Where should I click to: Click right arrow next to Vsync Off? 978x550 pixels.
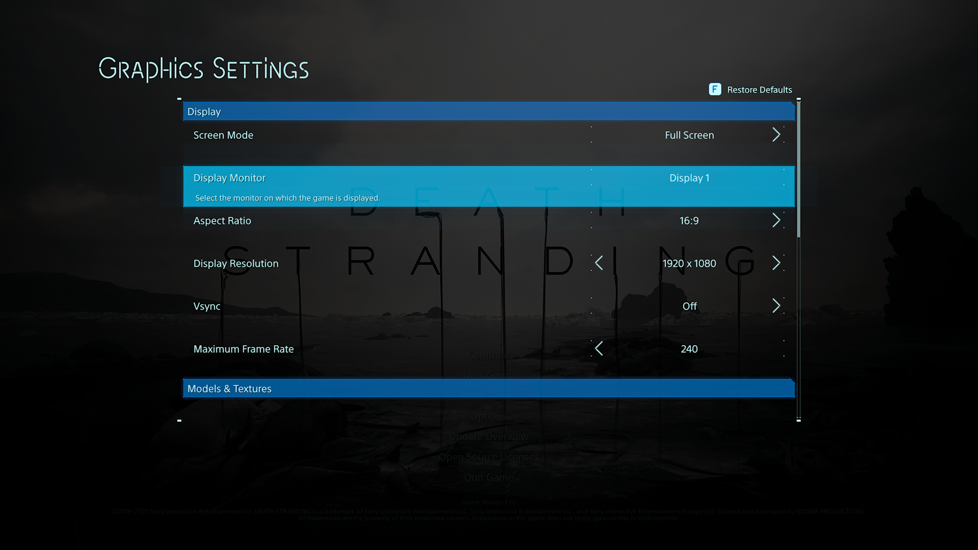coord(776,306)
